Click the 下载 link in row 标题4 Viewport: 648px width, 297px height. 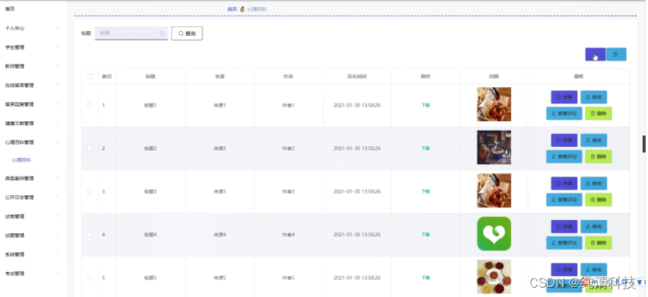pyautogui.click(x=425, y=234)
